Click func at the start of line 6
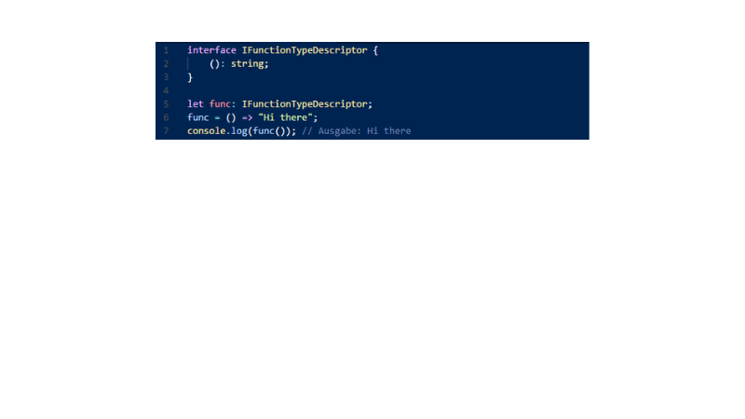This screenshot has width=745, height=419. click(198, 117)
